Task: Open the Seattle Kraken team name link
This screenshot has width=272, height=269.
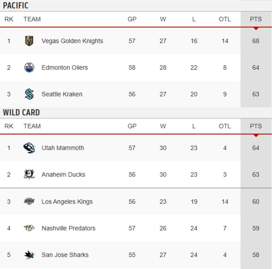Action: [x=62, y=94]
